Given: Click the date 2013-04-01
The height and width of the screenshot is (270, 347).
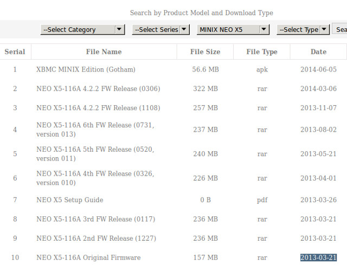Looking at the screenshot, I should [318, 178].
